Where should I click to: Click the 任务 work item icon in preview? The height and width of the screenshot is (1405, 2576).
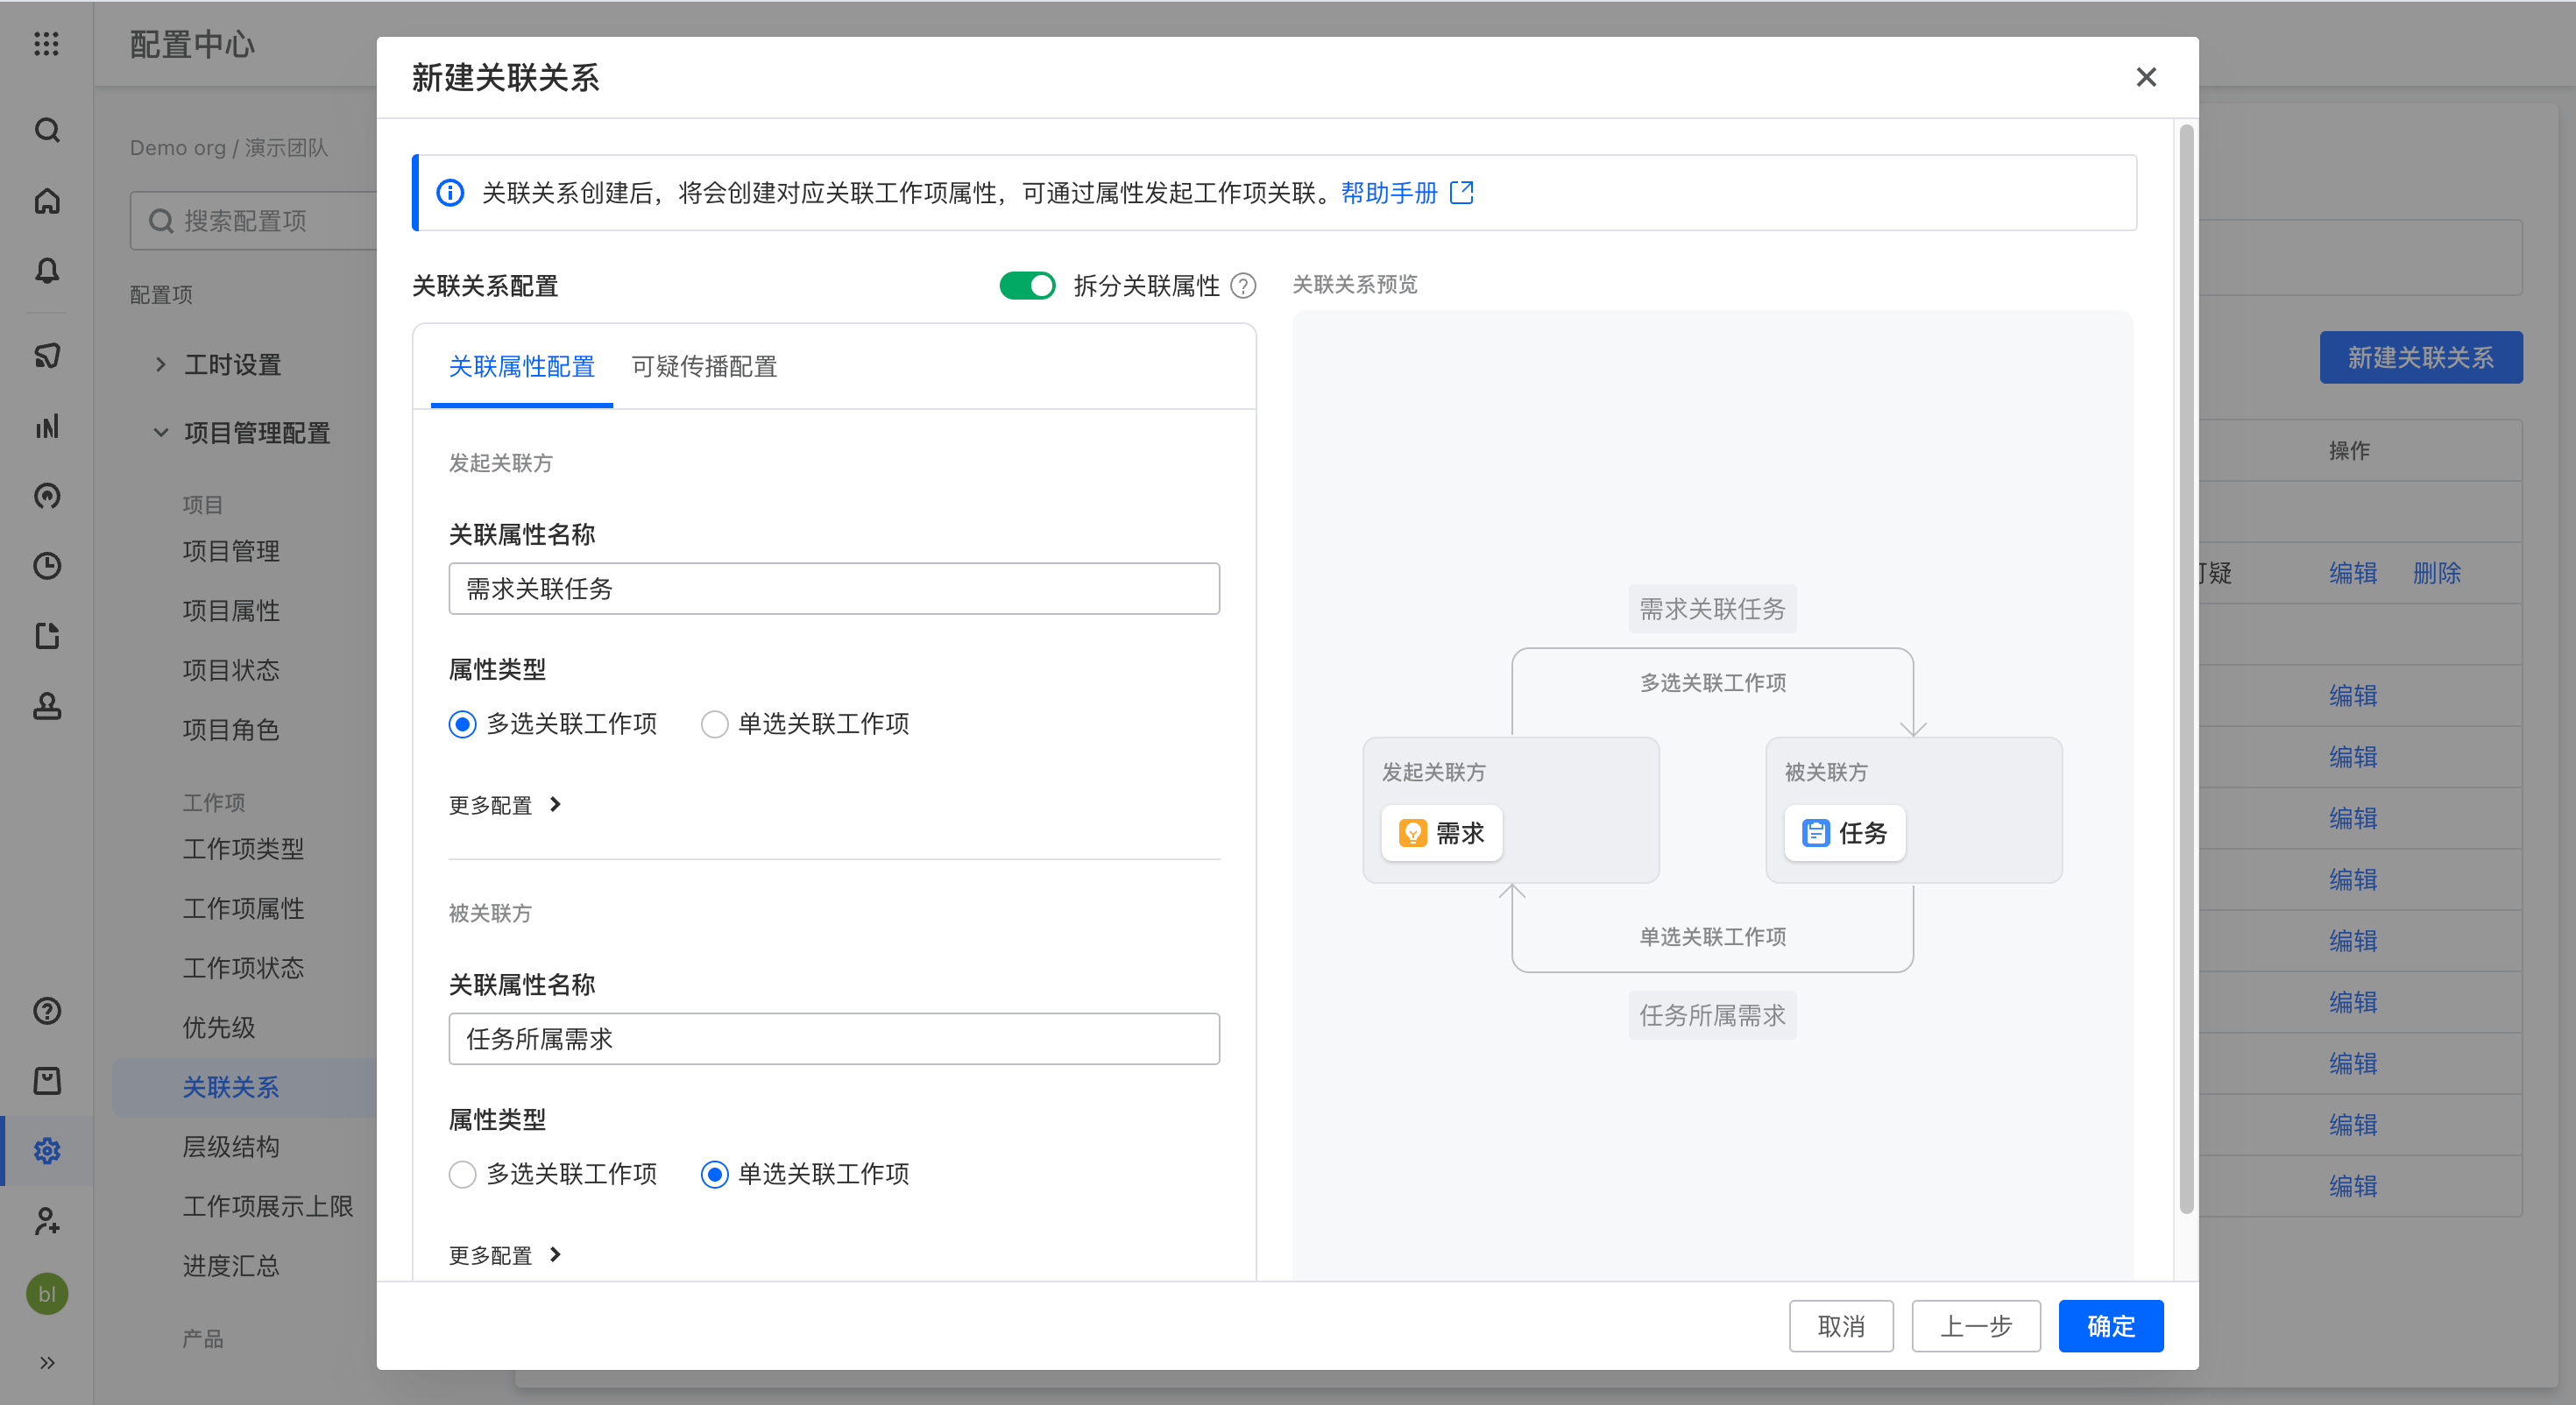[x=1815, y=833]
